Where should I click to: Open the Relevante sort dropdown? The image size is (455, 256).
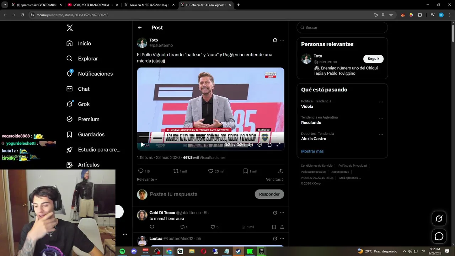tap(147, 180)
